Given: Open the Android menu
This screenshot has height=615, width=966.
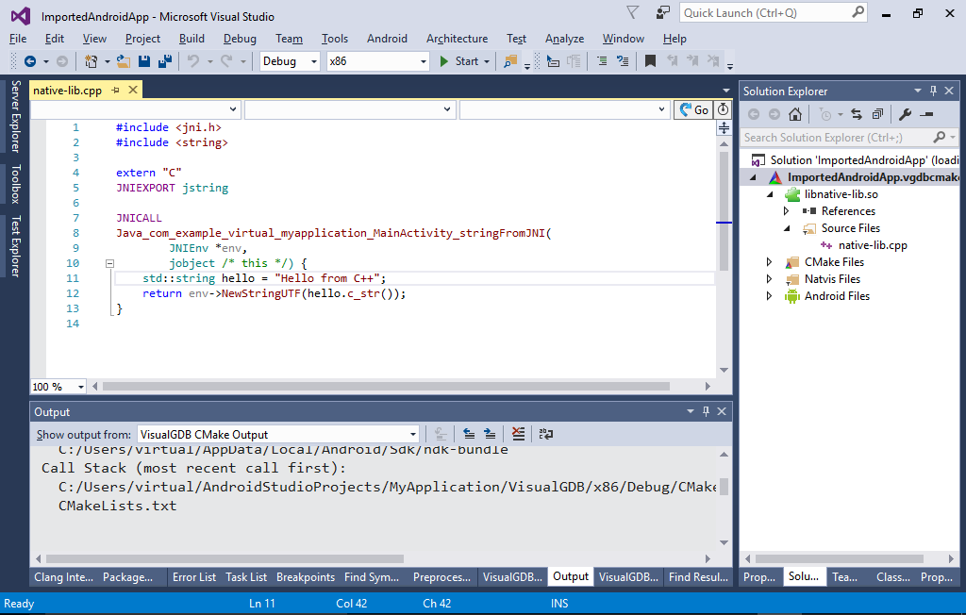Looking at the screenshot, I should (387, 39).
